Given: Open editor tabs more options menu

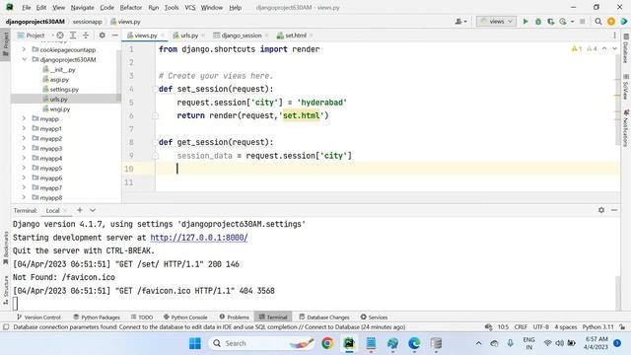Looking at the screenshot, I should click(614, 35).
